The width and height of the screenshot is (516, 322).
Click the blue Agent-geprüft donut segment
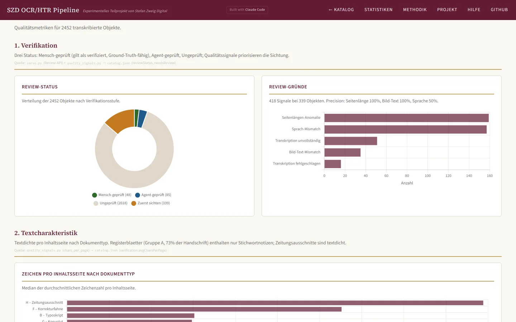[142, 118]
